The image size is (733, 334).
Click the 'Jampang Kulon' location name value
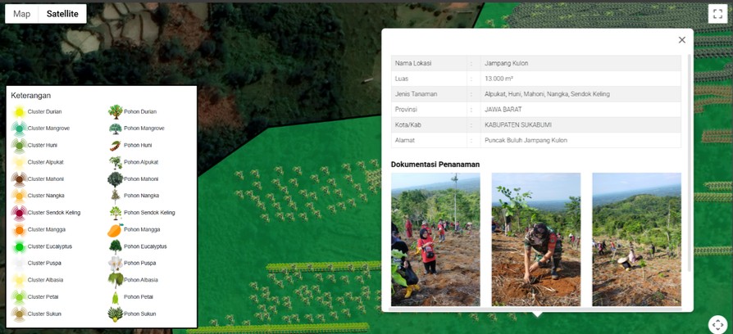[x=506, y=63]
